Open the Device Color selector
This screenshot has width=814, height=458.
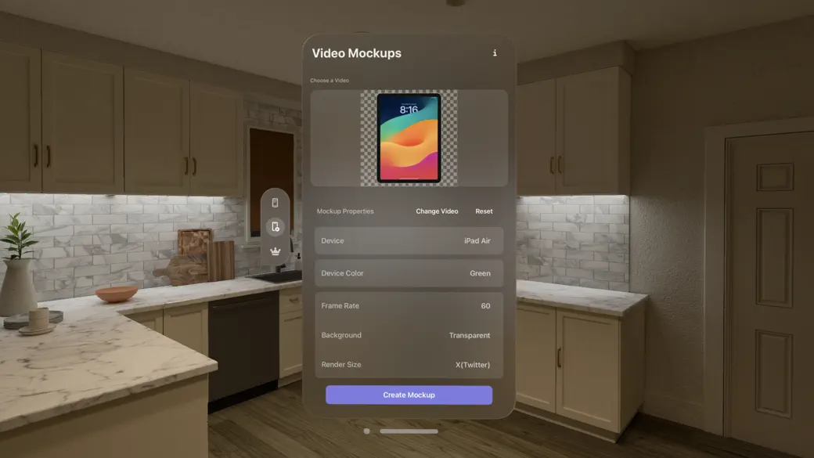408,273
